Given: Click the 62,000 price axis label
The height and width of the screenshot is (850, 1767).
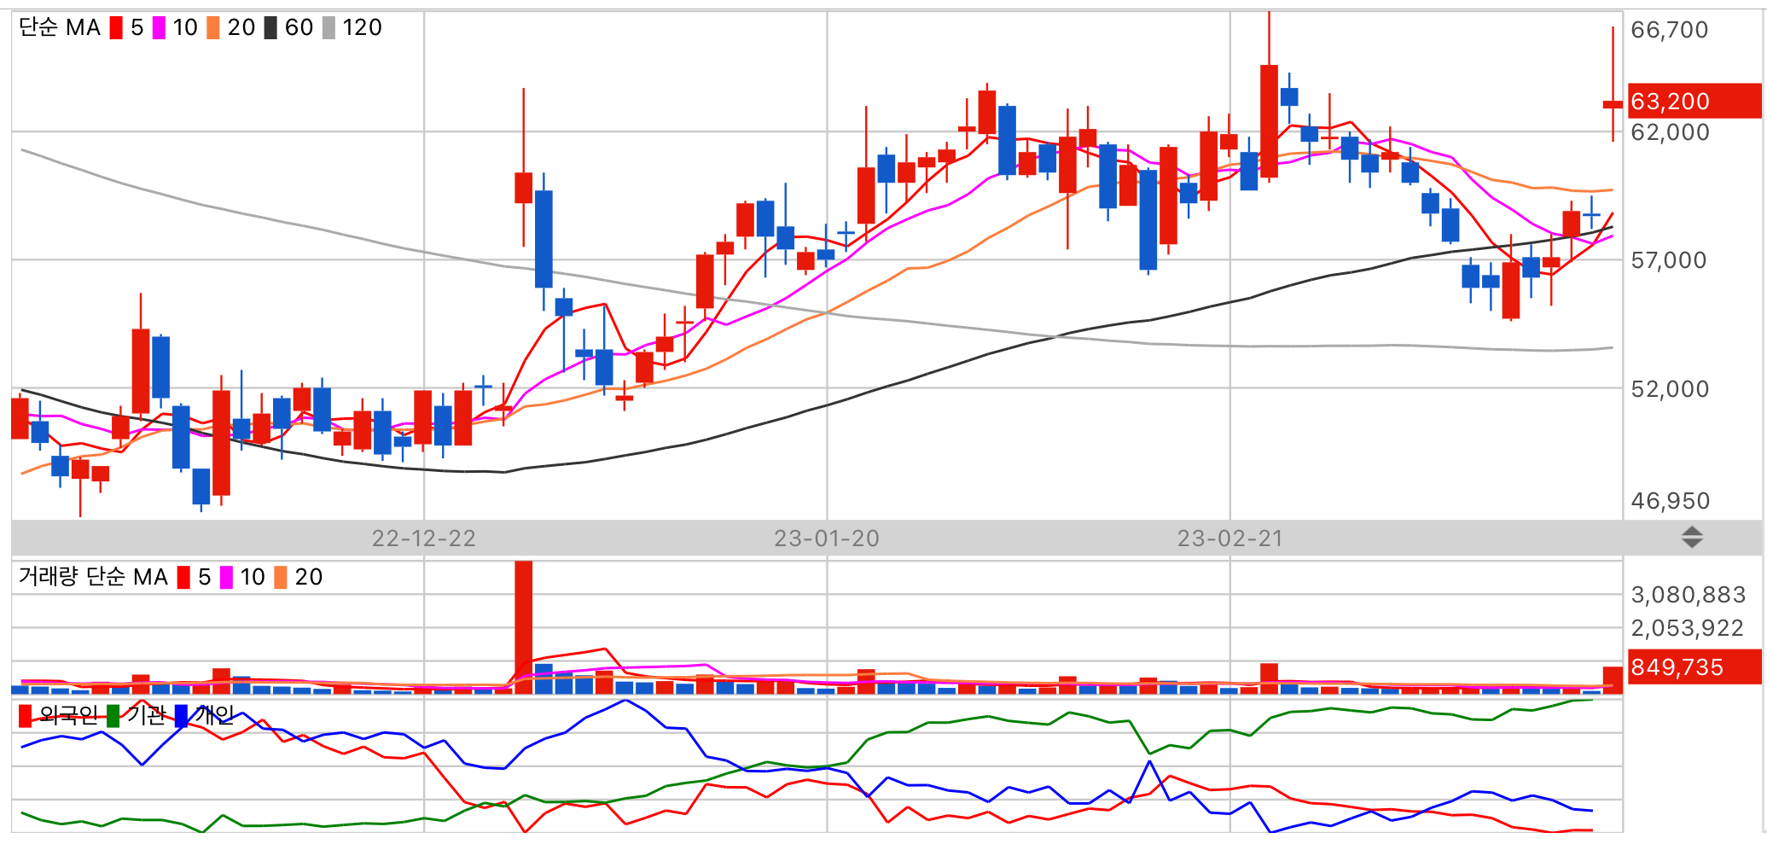Looking at the screenshot, I should click(1670, 132).
